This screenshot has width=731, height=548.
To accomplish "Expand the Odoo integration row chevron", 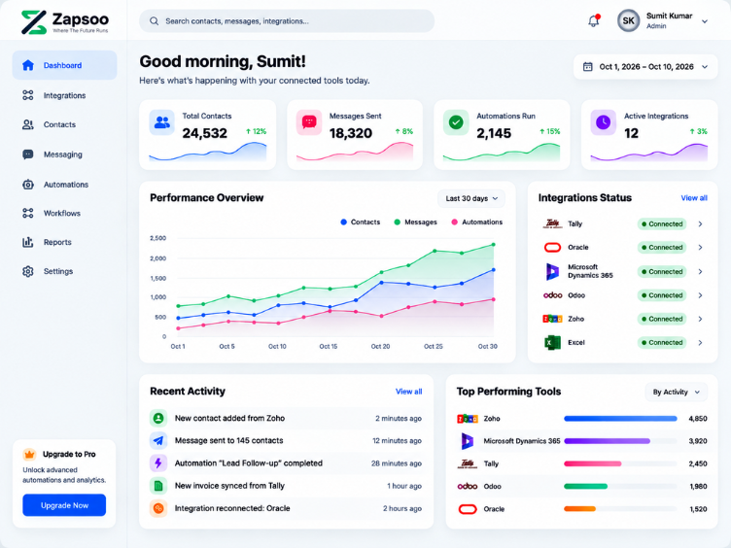I will coord(700,295).
